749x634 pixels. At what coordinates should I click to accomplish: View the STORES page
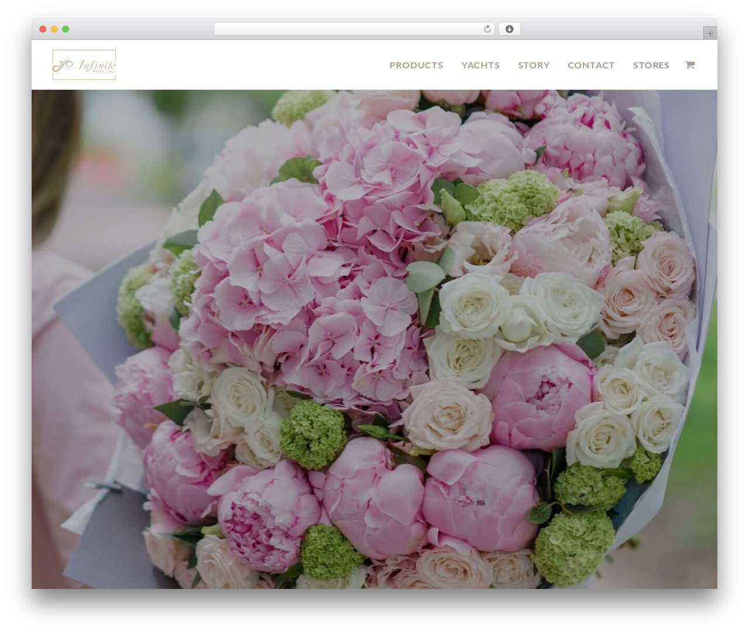click(651, 66)
